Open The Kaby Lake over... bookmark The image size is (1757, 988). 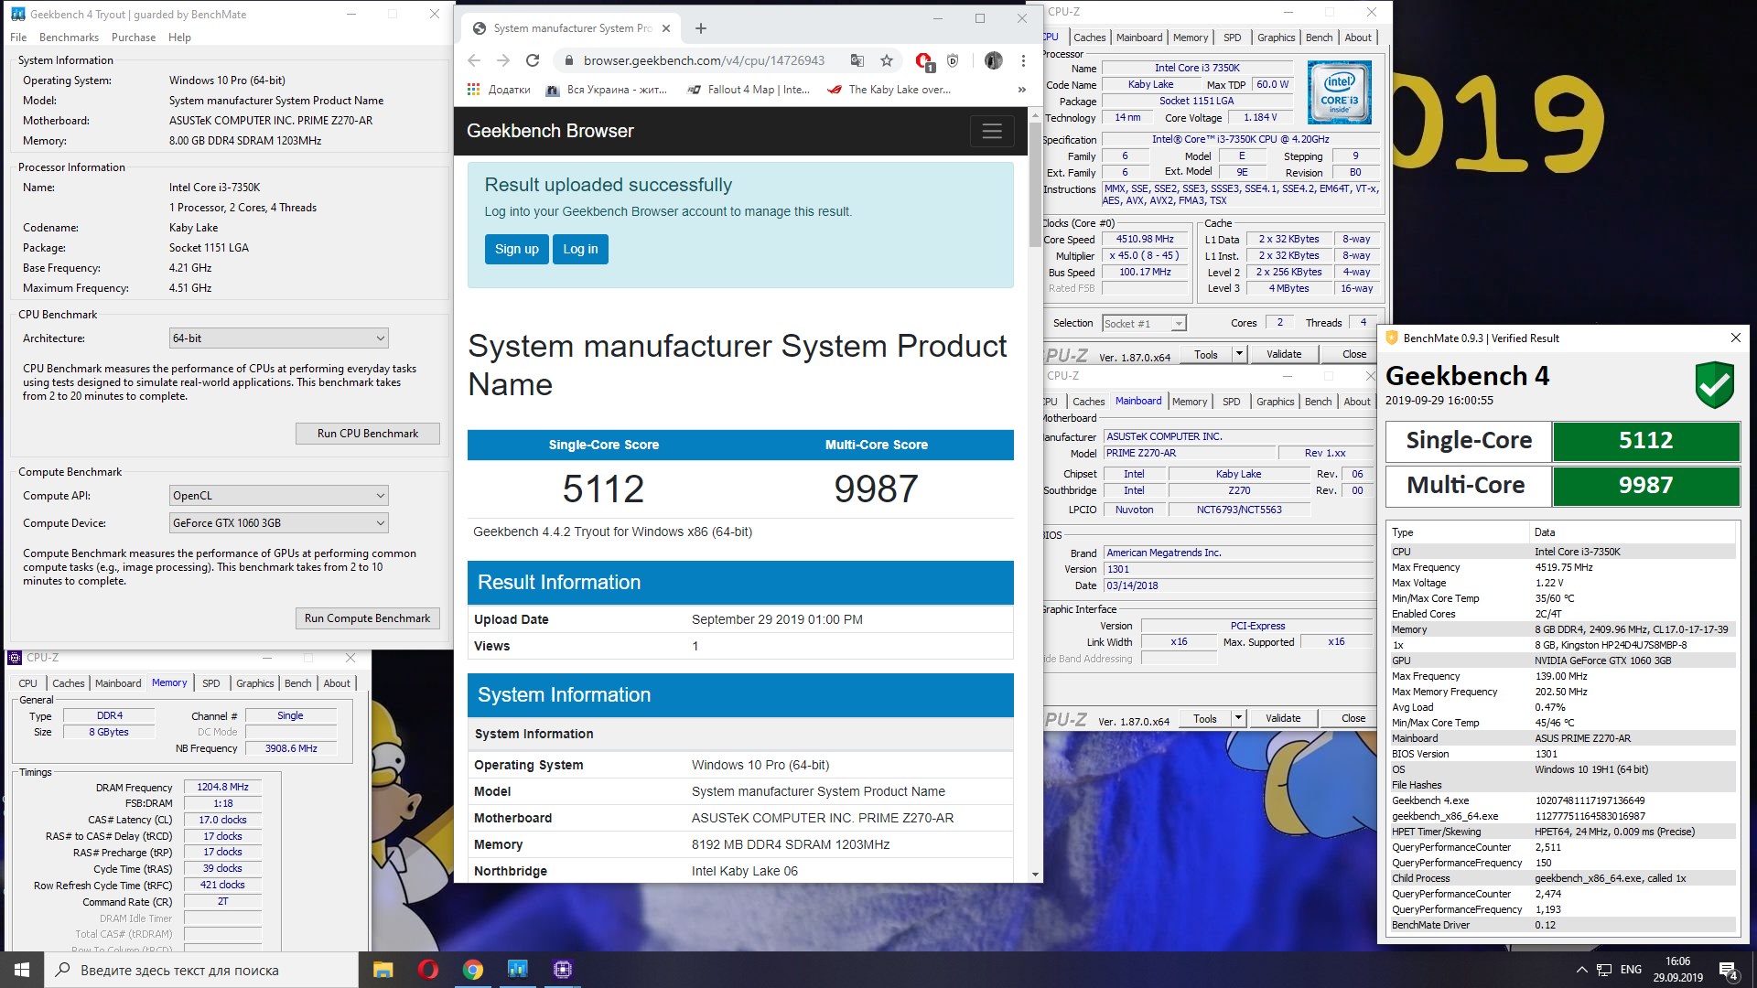pyautogui.click(x=889, y=90)
